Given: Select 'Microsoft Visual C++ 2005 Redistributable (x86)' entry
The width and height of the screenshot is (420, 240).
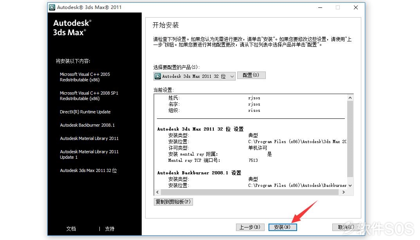Looking at the screenshot, I should (85, 77).
